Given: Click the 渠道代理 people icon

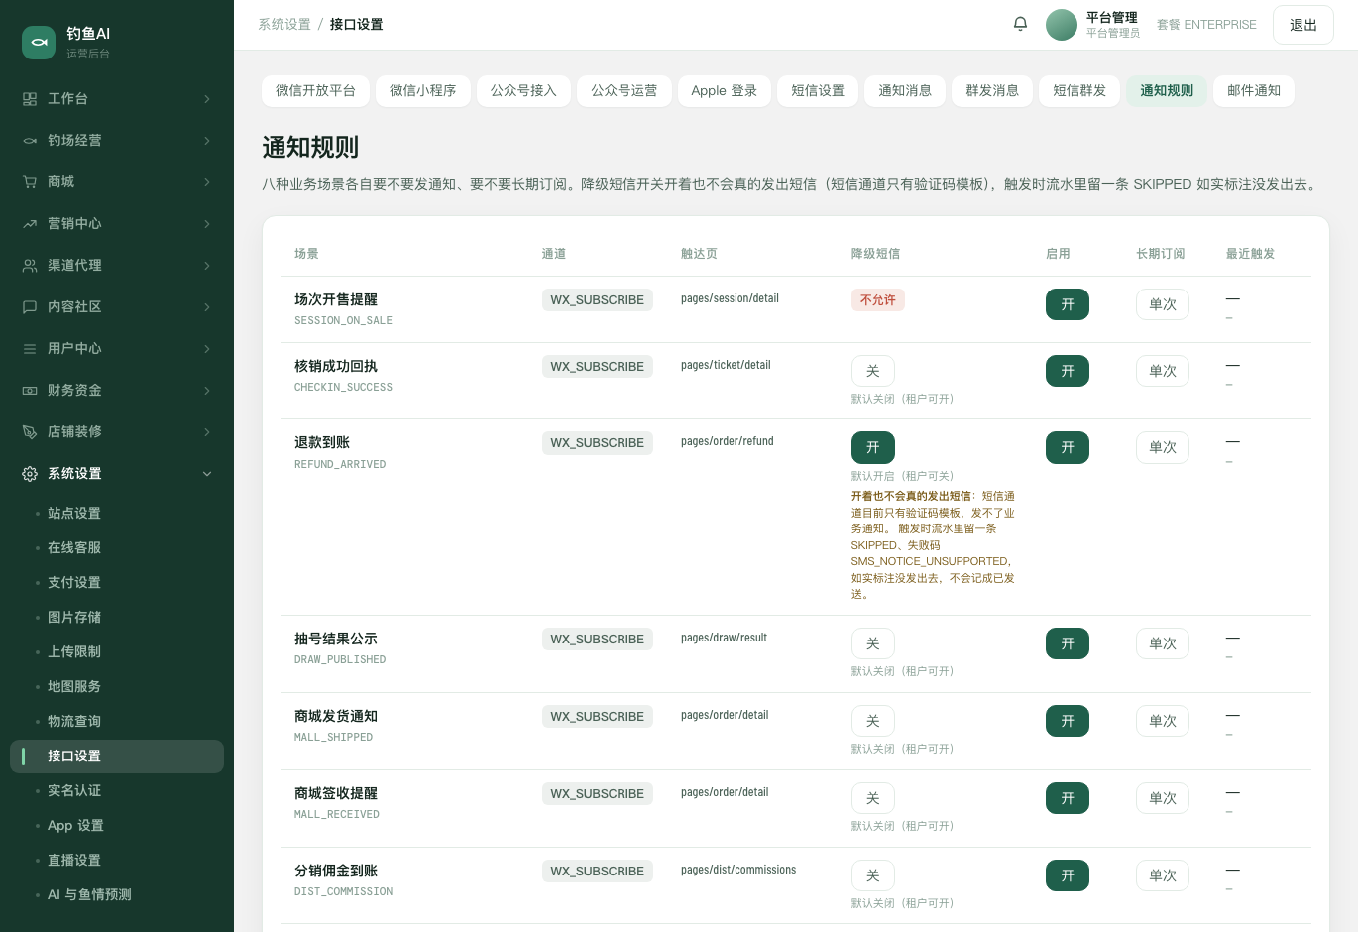Looking at the screenshot, I should [30, 266].
